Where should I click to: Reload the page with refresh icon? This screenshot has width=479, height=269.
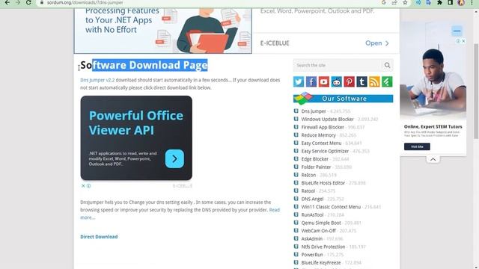pyautogui.click(x=28, y=2)
